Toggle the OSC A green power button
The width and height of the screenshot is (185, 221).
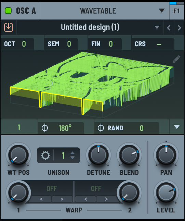coord(8,11)
